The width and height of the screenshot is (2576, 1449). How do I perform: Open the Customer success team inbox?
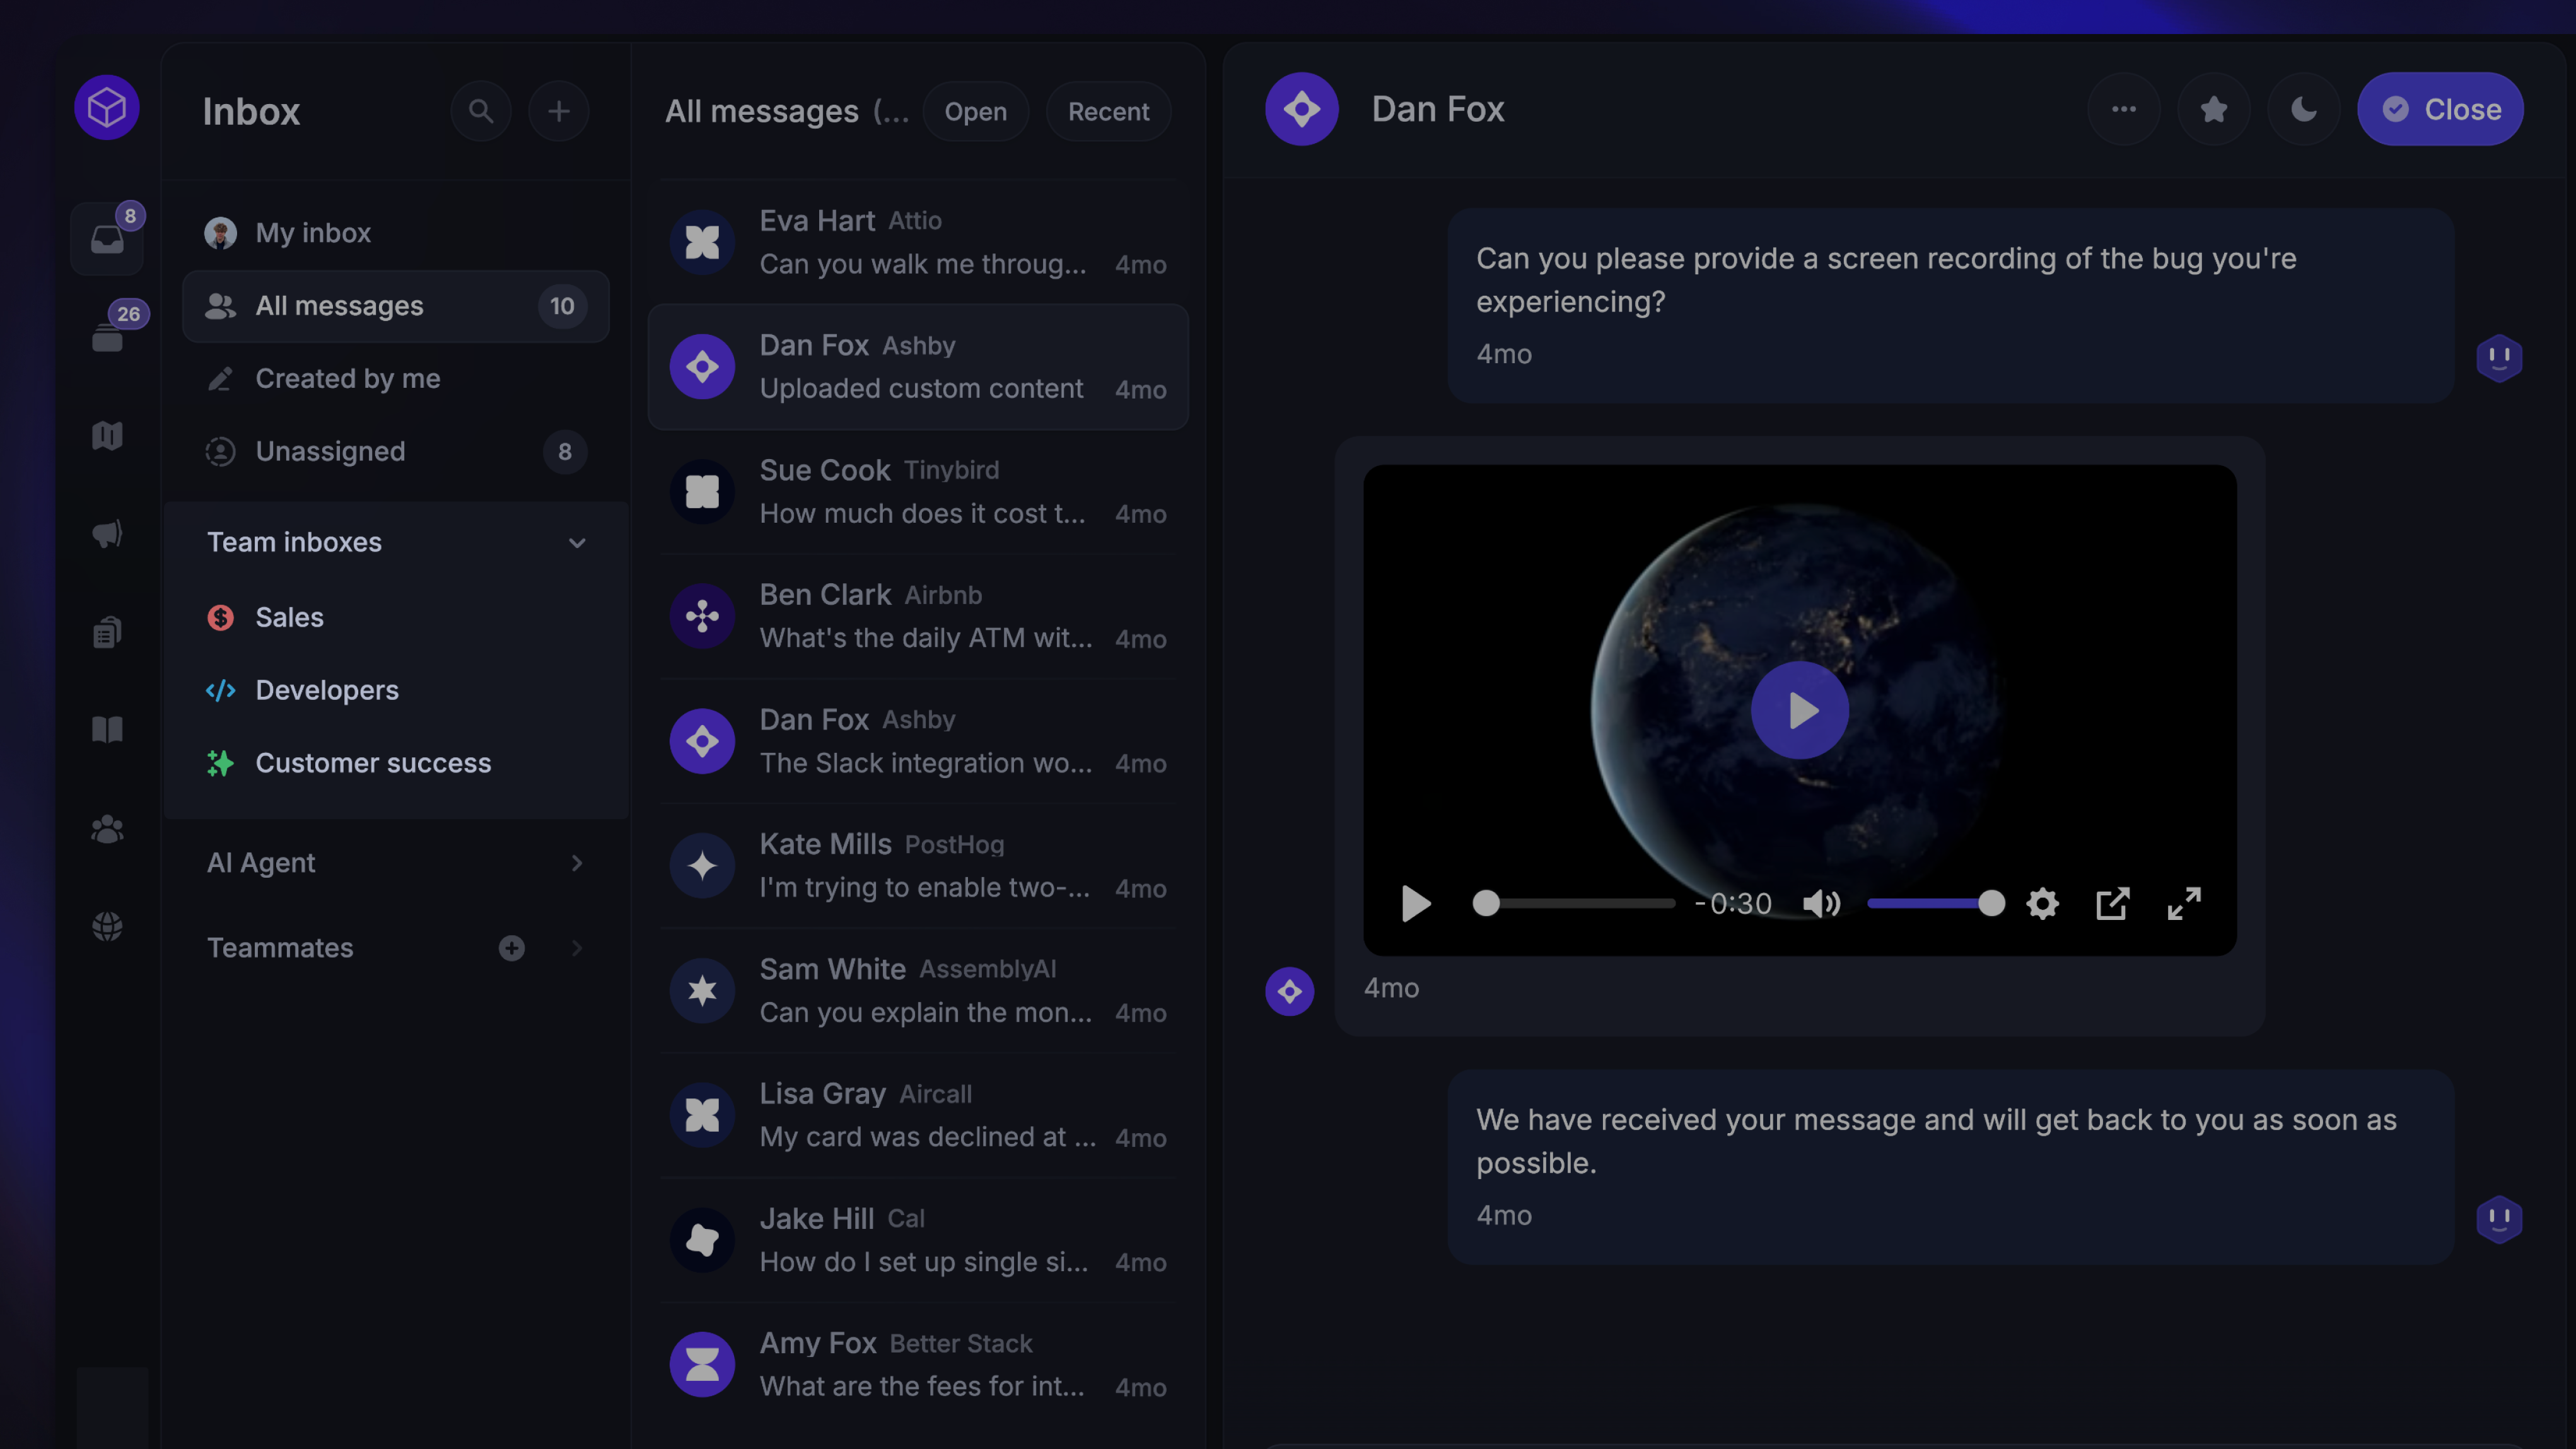[373, 763]
